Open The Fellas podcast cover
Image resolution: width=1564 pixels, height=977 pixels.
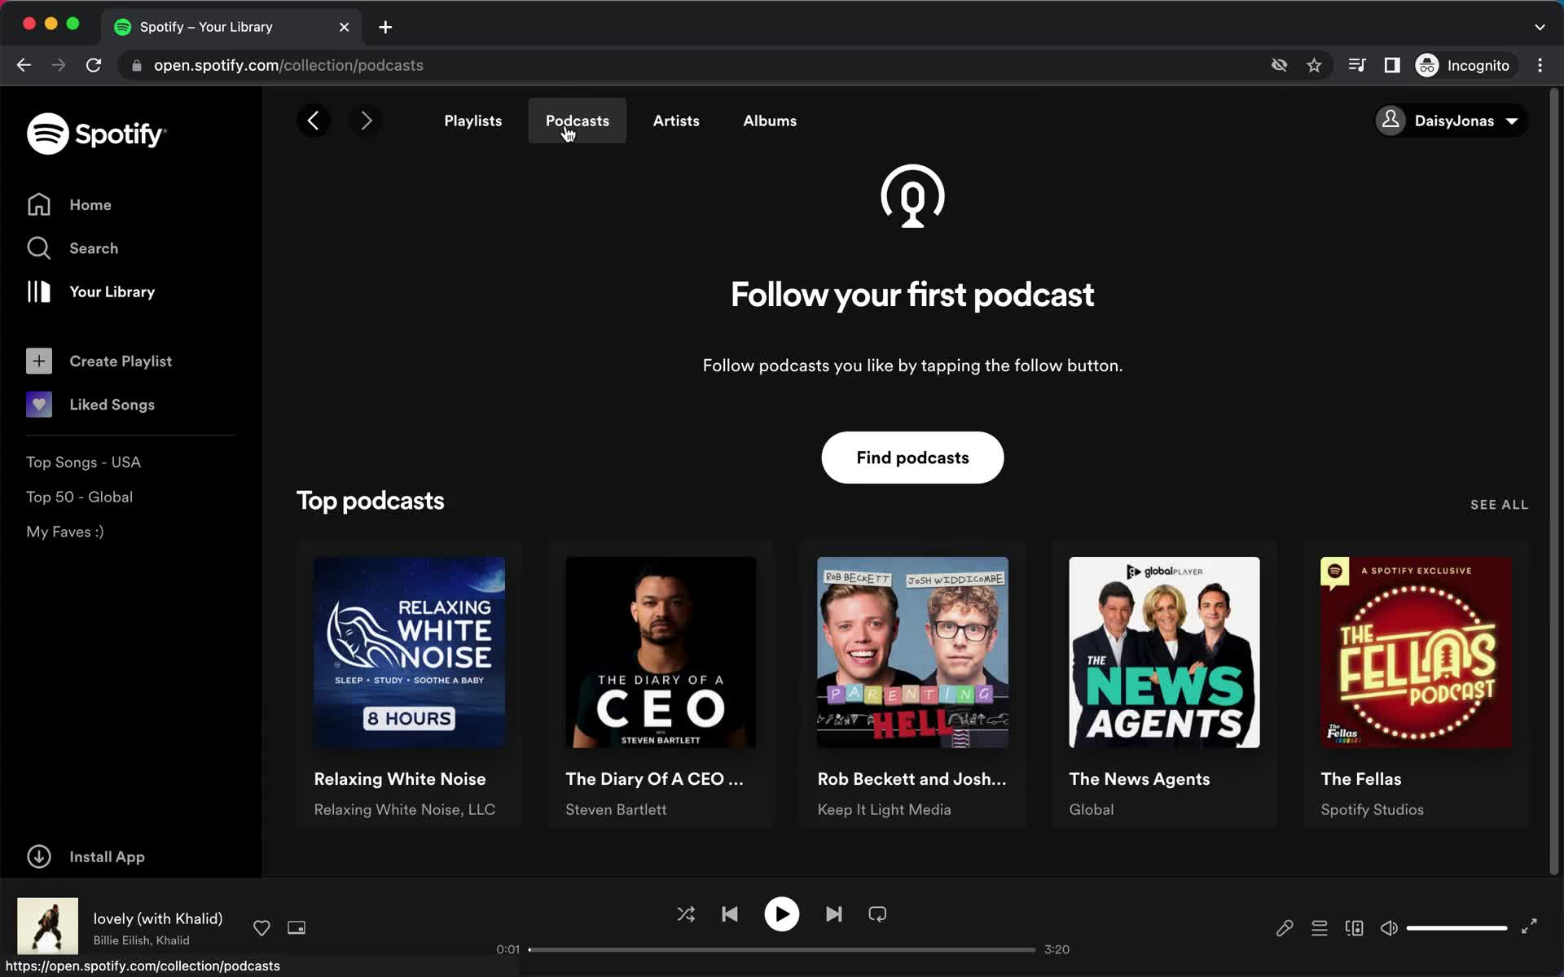coord(1416,652)
